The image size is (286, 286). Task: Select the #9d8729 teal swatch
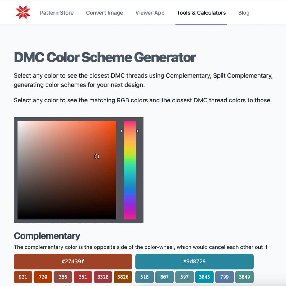195,261
